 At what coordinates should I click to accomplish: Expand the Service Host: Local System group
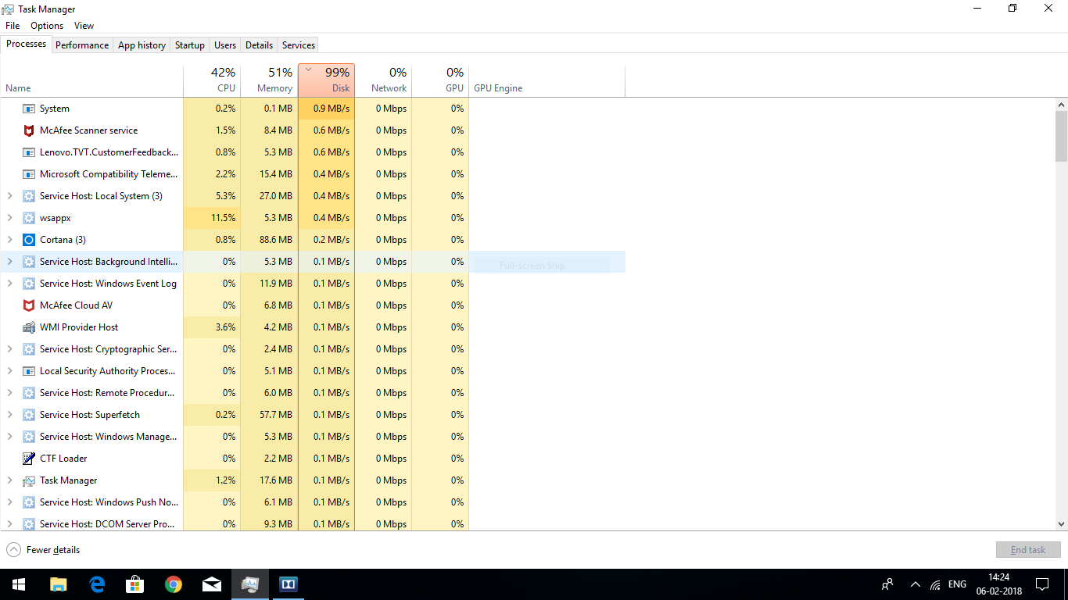point(9,196)
